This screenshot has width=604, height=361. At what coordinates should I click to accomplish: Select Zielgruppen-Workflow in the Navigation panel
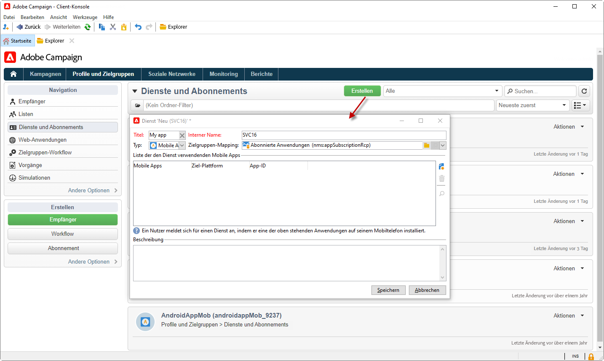coord(63,152)
